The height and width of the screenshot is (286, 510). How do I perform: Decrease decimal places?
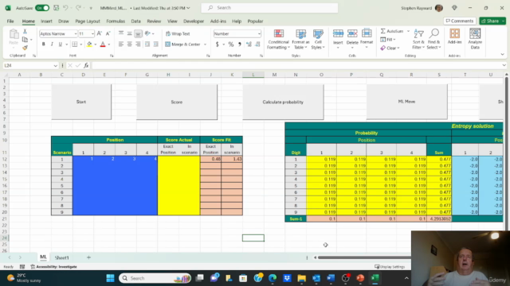[x=257, y=44]
